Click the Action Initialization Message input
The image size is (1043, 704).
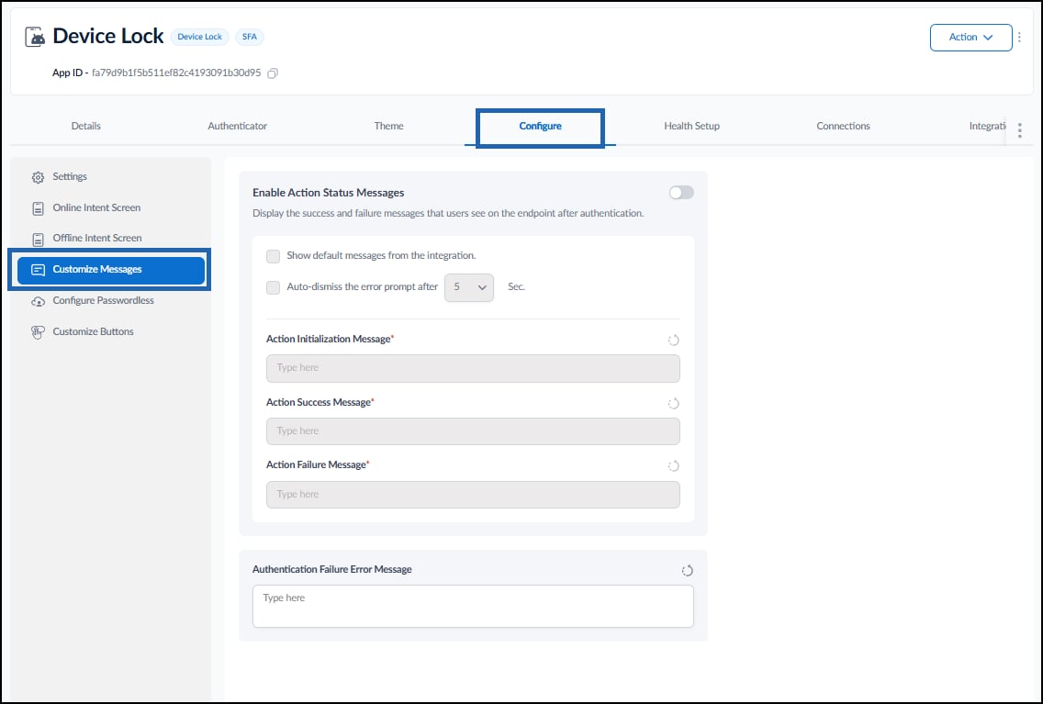pyautogui.click(x=473, y=368)
